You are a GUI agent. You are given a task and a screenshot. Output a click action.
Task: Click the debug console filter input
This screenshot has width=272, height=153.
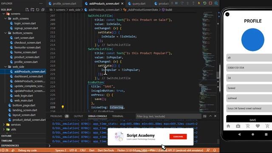(168, 116)
